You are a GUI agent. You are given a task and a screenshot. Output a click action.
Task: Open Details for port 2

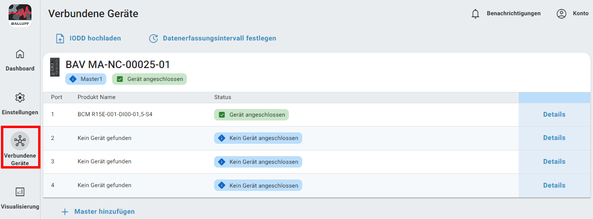coord(554,138)
